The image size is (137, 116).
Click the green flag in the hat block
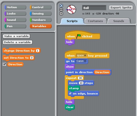click(79, 36)
